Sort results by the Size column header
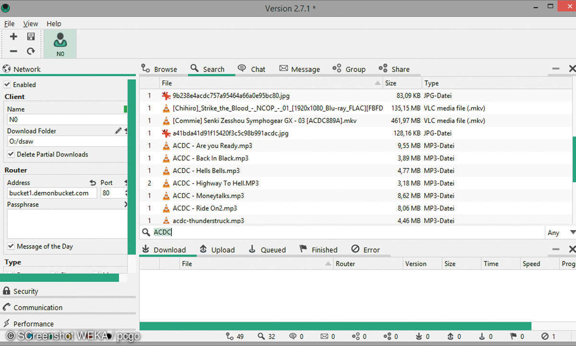 402,83
